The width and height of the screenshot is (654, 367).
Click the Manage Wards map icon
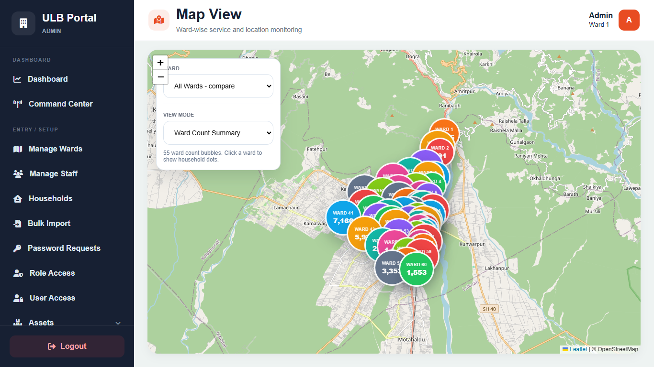tap(18, 149)
